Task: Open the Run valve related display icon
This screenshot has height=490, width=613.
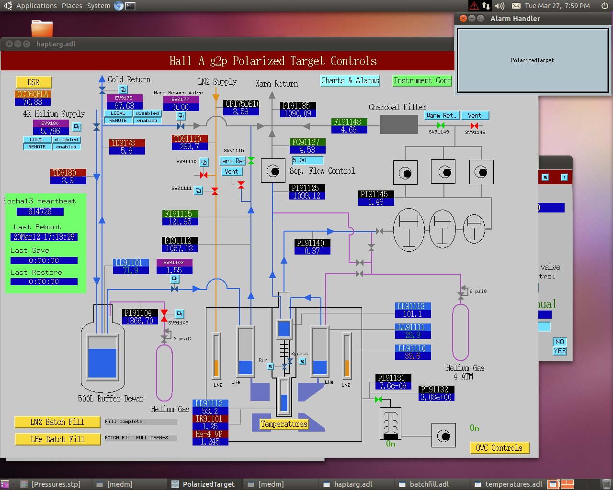Action: coord(271,367)
